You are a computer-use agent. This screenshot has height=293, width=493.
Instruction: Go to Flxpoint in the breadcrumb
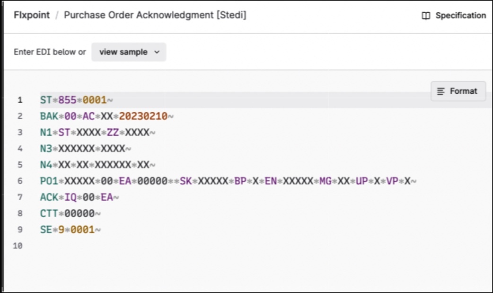(32, 15)
